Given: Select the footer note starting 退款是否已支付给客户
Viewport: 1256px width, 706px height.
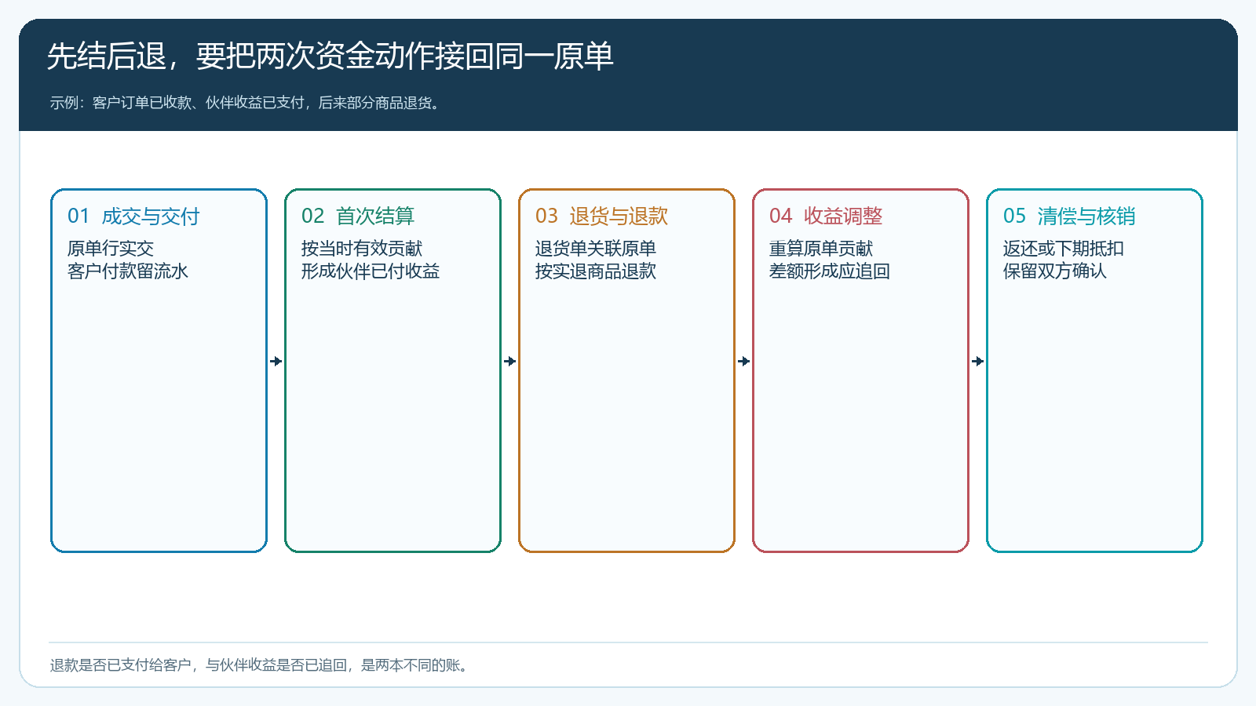Looking at the screenshot, I should tap(261, 665).
